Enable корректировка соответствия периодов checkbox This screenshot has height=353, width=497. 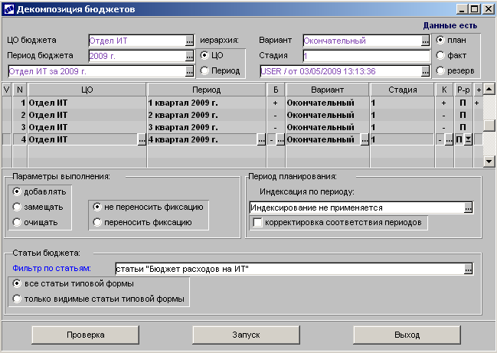tap(257, 223)
